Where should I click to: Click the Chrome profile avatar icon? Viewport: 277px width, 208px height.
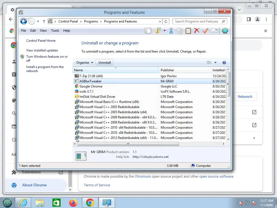[258, 19]
